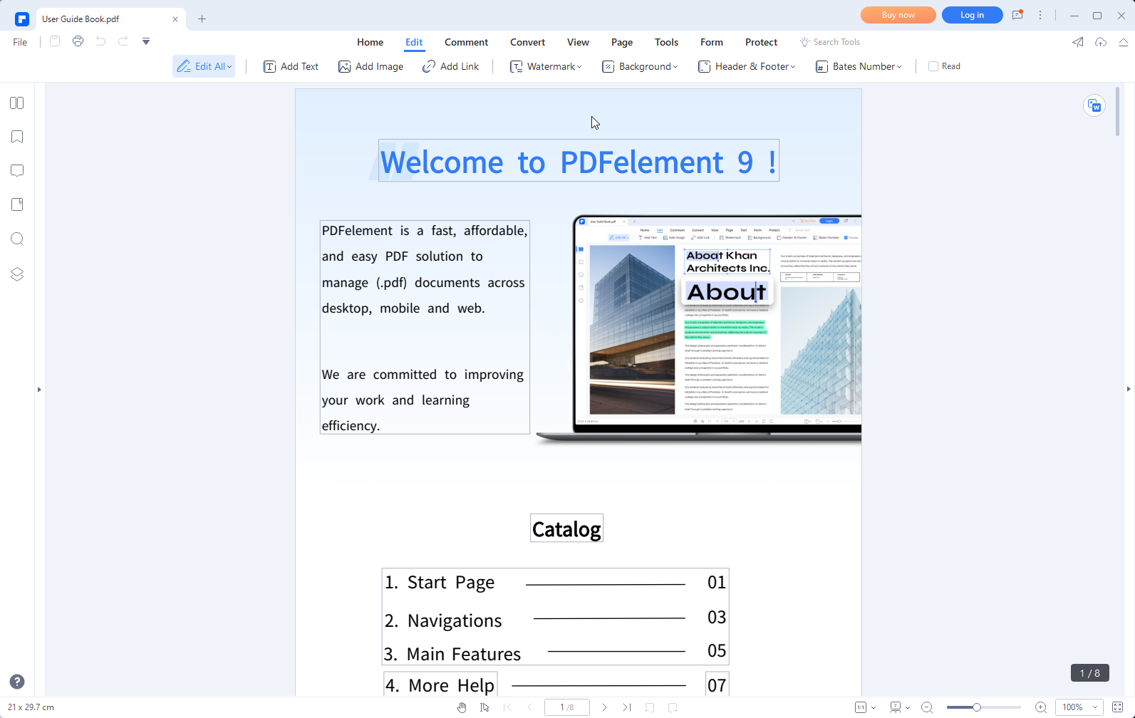
Task: Click the help question mark icon
Action: tap(17, 682)
